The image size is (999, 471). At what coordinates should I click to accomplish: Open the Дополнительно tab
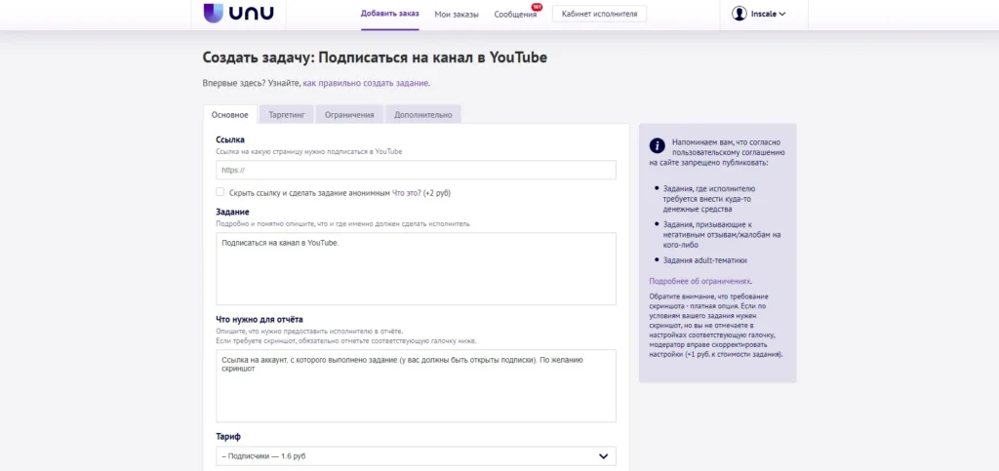click(x=423, y=114)
